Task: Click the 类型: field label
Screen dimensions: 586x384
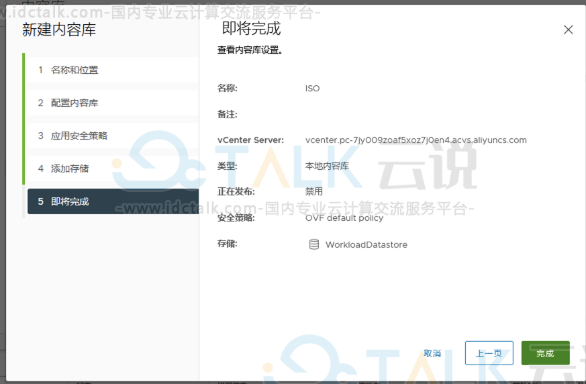Action: 228,166
